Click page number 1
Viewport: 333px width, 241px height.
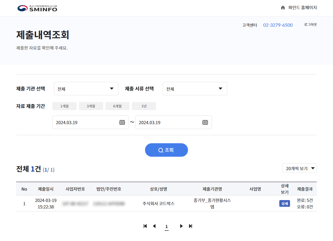[166, 227]
